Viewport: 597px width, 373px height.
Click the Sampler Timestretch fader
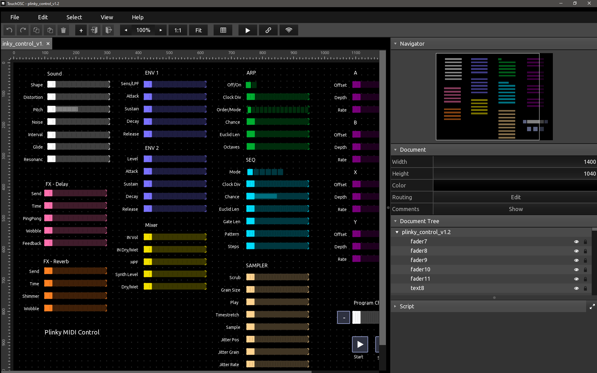(x=278, y=314)
